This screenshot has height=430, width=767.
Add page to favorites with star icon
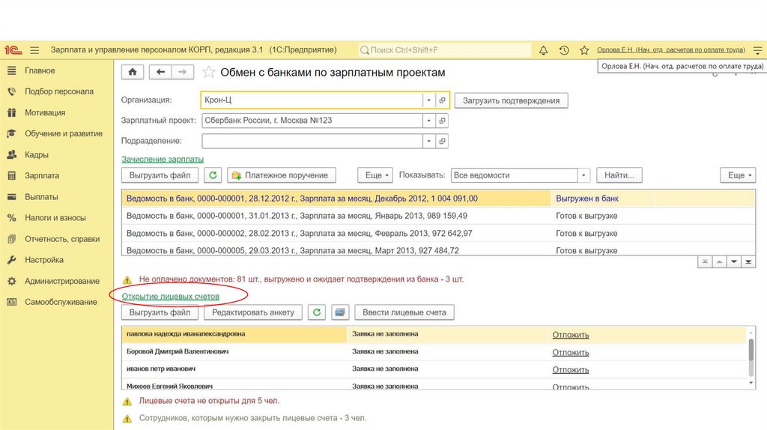pyautogui.click(x=208, y=73)
